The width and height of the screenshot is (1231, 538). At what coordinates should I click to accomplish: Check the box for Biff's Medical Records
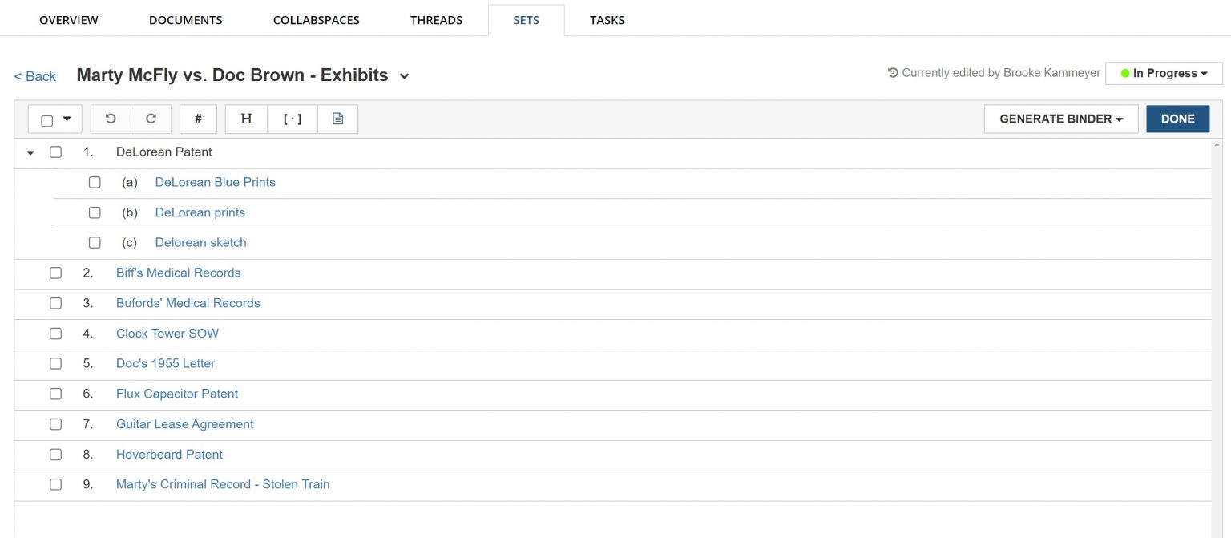point(55,273)
